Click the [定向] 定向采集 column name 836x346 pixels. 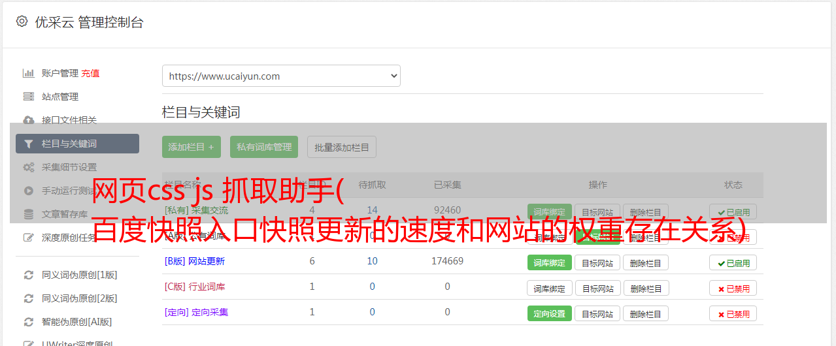(x=197, y=312)
